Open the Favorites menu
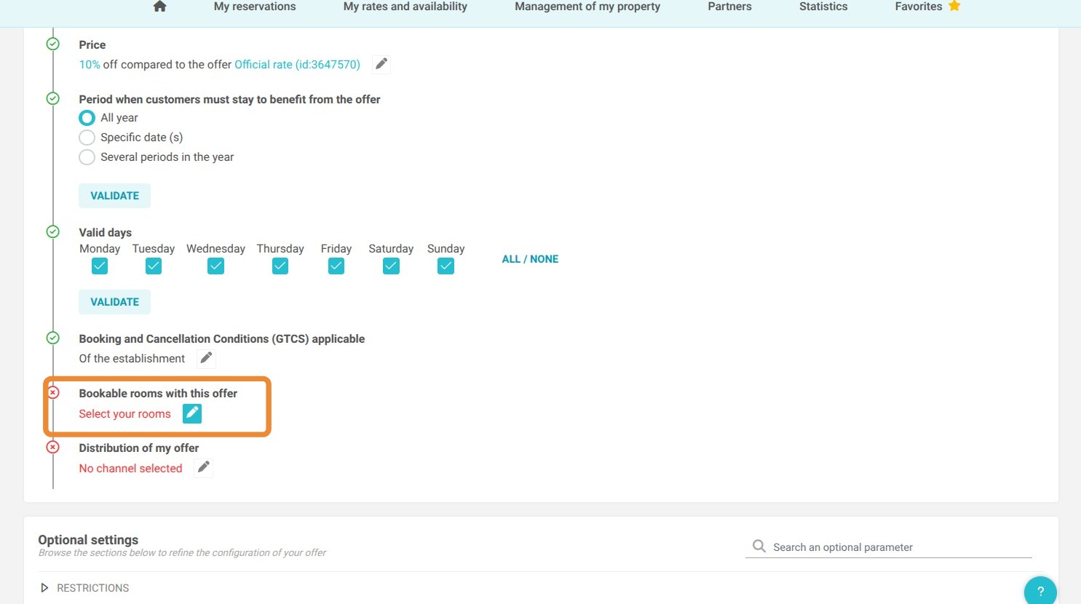 point(919,7)
